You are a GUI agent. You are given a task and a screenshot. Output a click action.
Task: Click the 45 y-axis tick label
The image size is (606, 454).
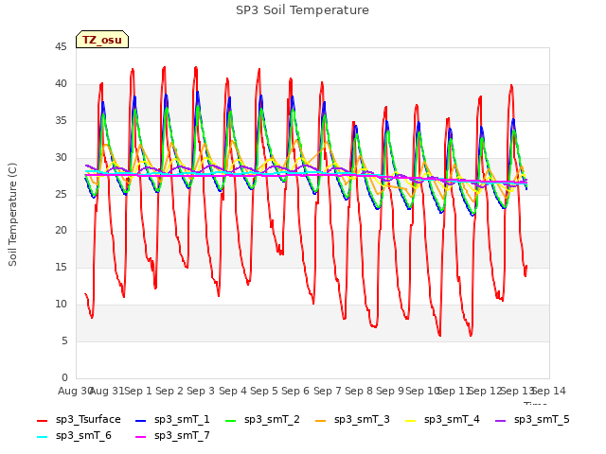pyautogui.click(x=61, y=47)
